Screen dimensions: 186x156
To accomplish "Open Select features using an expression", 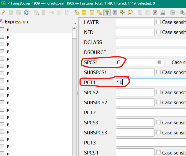I will 77,12.
